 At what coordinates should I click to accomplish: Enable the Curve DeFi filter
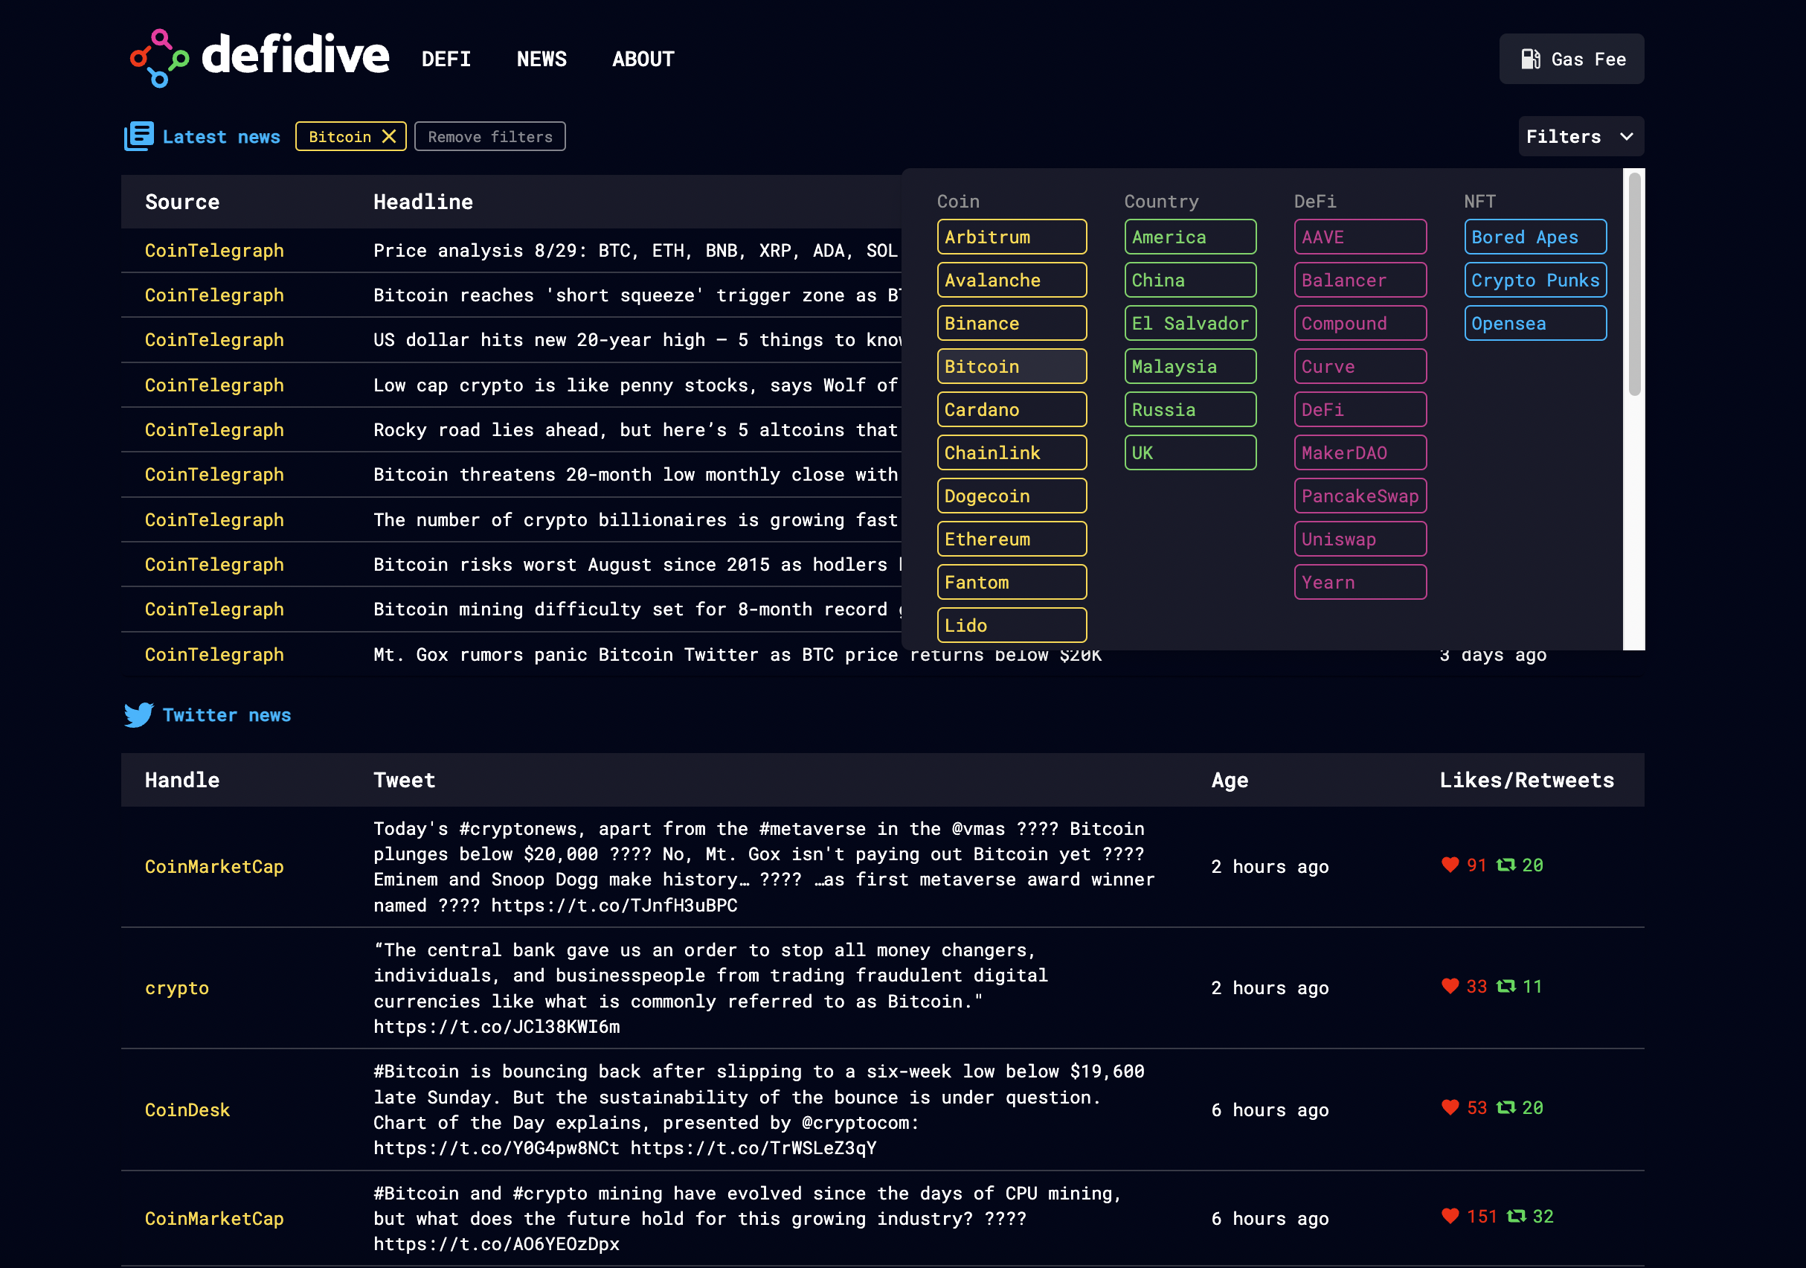[1360, 367]
